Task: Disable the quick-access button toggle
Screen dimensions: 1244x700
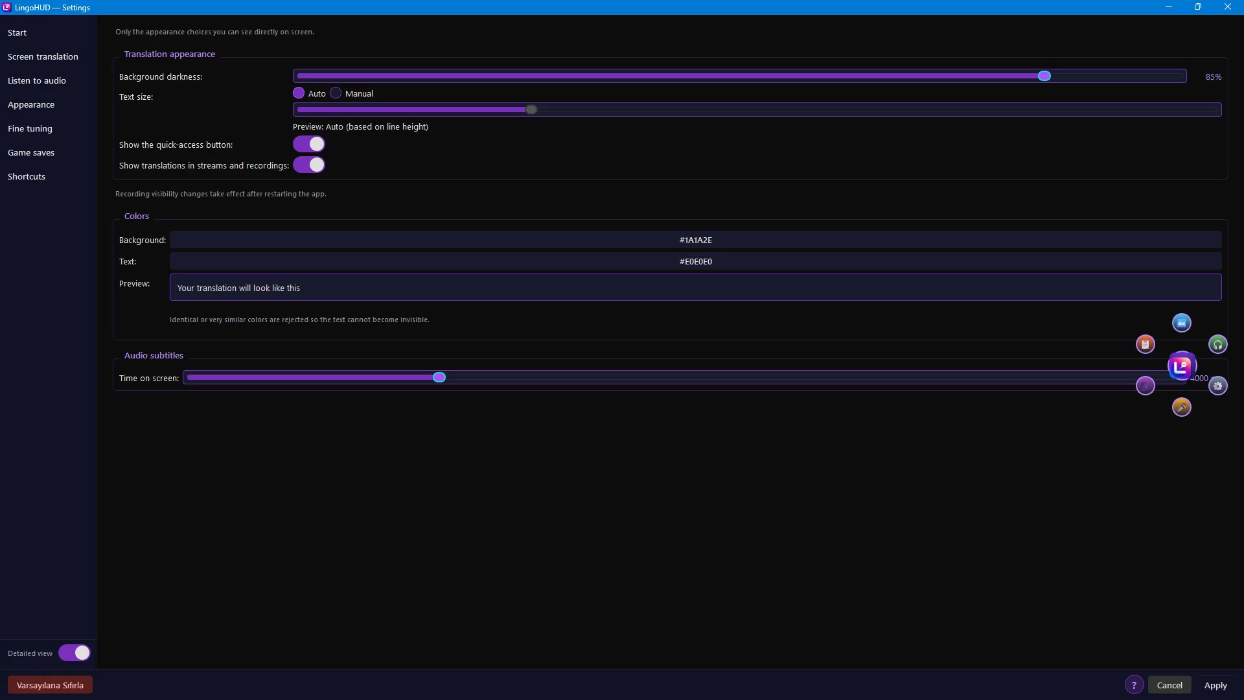Action: tap(308, 144)
